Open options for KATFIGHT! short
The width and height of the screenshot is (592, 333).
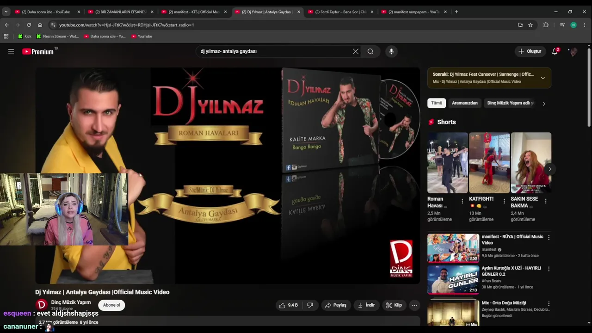504,201
